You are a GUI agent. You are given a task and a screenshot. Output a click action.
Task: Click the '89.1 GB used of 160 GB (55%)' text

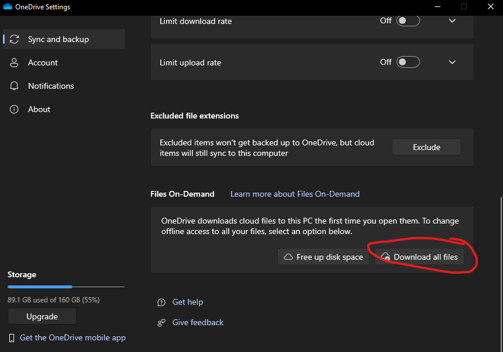(54, 300)
